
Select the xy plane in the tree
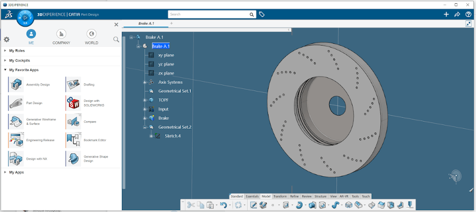166,55
